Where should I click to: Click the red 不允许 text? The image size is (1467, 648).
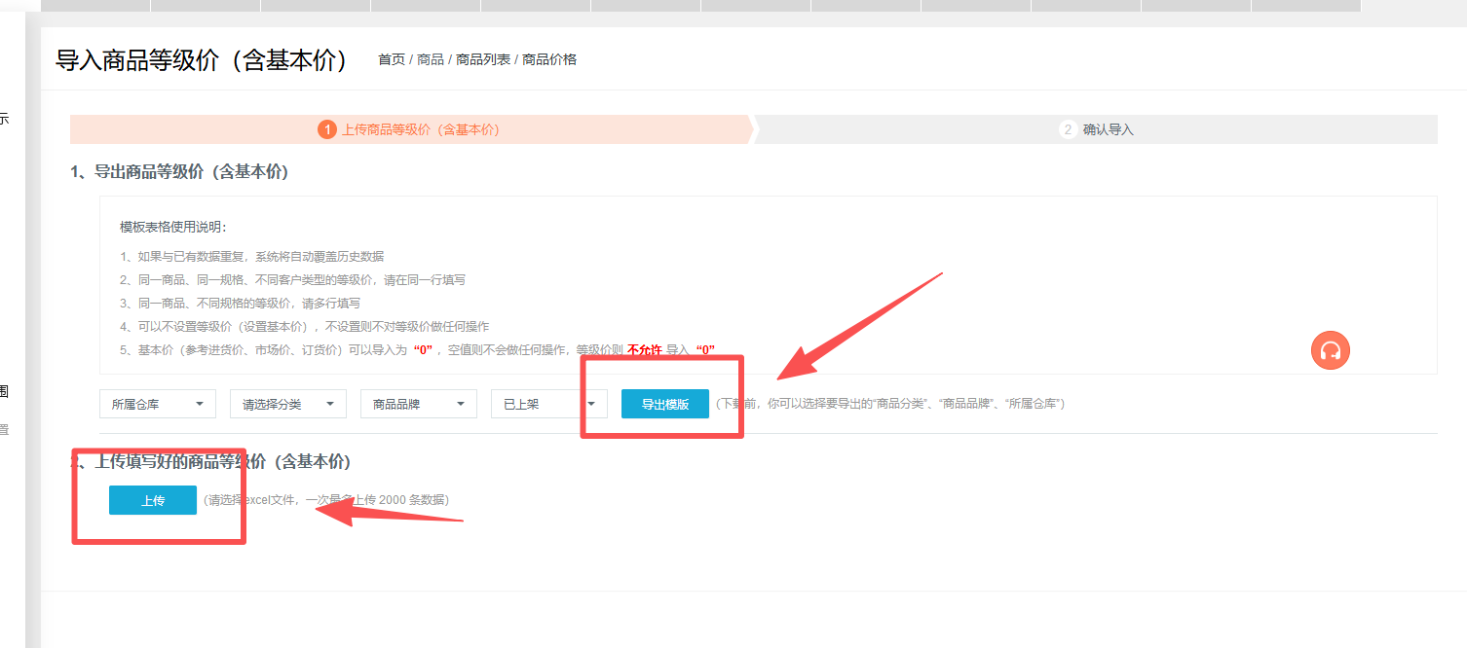[645, 349]
